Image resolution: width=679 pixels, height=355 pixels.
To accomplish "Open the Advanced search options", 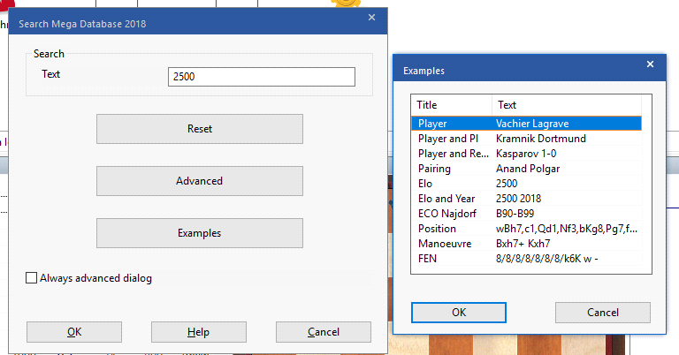I will [x=199, y=181].
